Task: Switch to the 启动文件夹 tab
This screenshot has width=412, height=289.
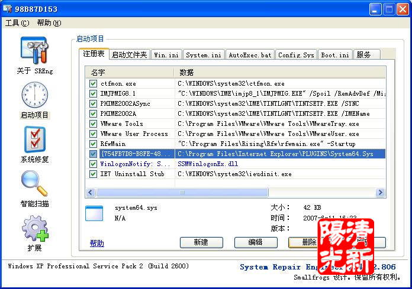Action: (129, 55)
